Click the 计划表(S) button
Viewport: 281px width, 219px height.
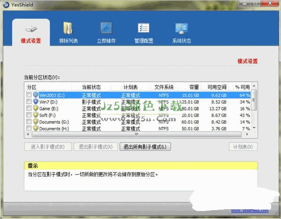(x=243, y=147)
